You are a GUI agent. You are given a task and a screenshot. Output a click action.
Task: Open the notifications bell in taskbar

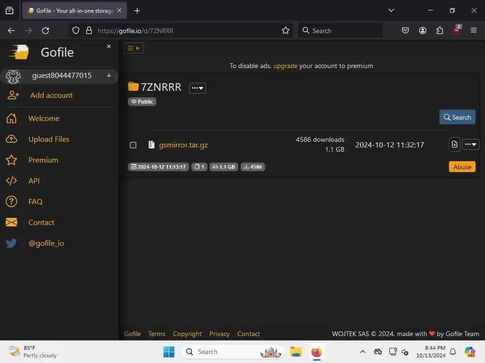coord(453,352)
